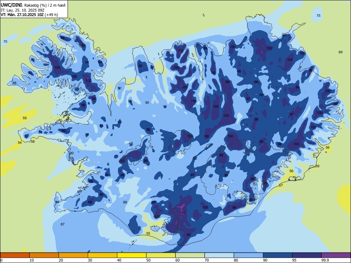Screen dimensions: 351x263
Task: Click the title text 'UWC/DINI: Rakastig (%) í 2 m hæð'
Action: tap(33, 5)
